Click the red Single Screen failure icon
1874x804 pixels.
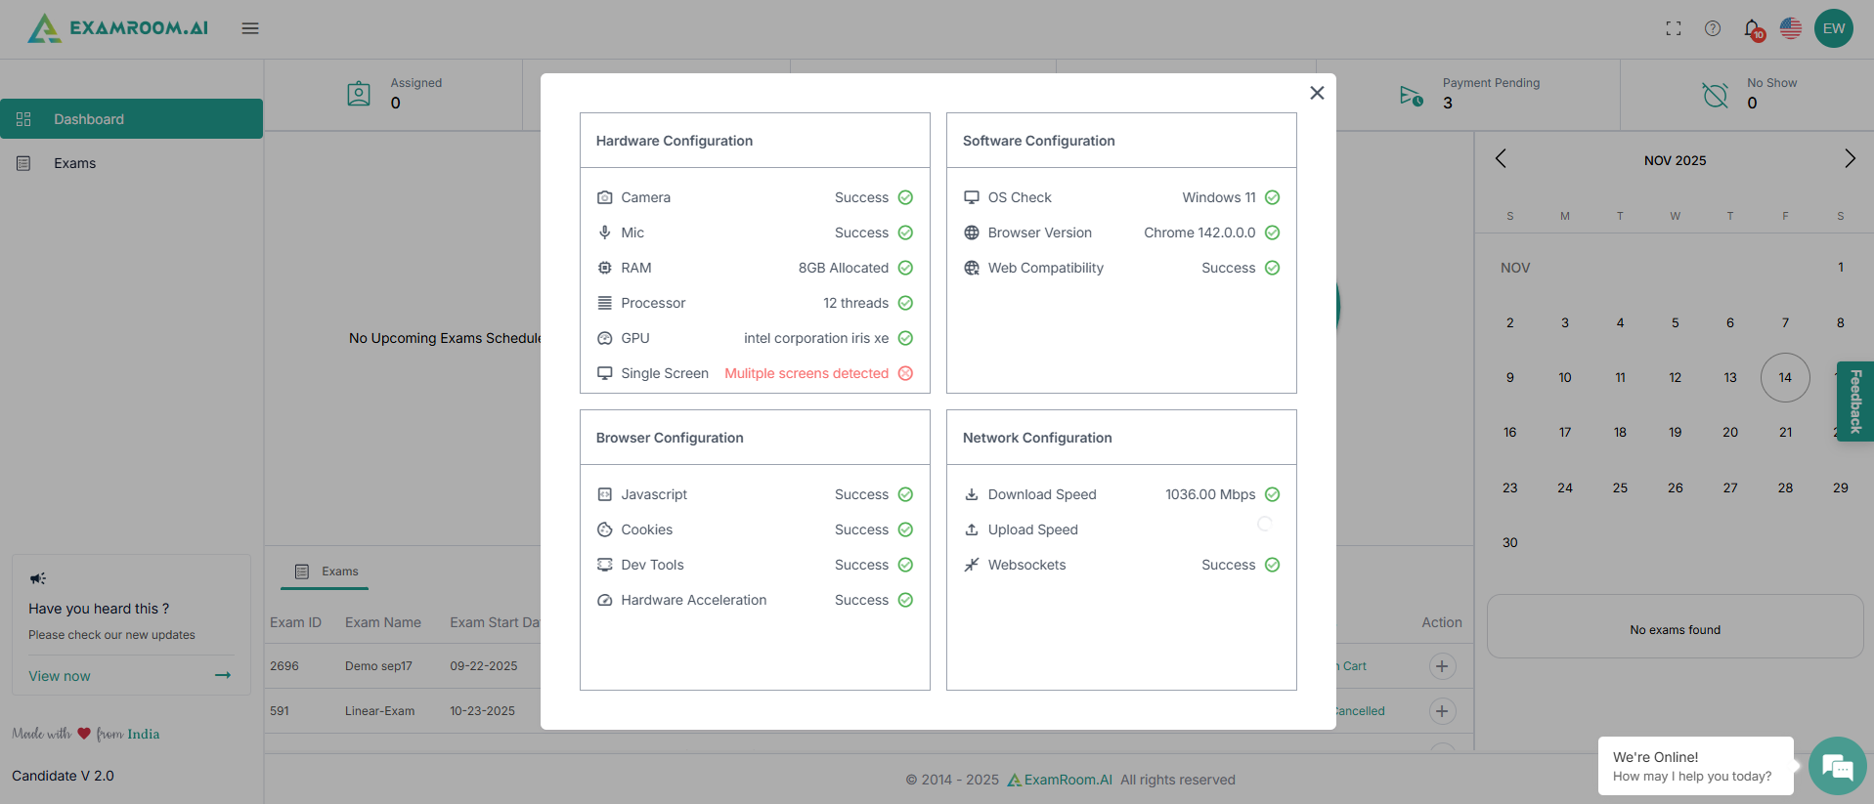905,373
